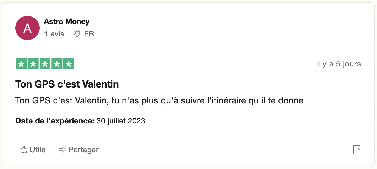Click the "1 avis" review count

(x=54, y=34)
